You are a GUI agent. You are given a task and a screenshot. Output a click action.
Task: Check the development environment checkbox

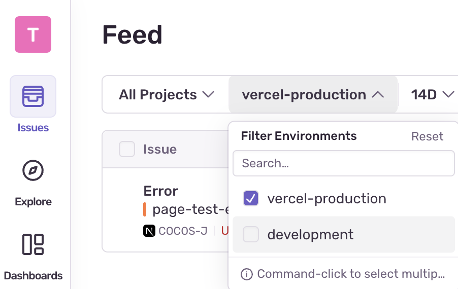tap(251, 234)
